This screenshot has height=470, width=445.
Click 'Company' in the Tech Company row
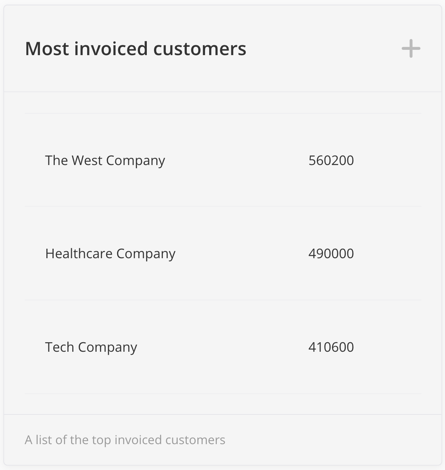pos(107,347)
